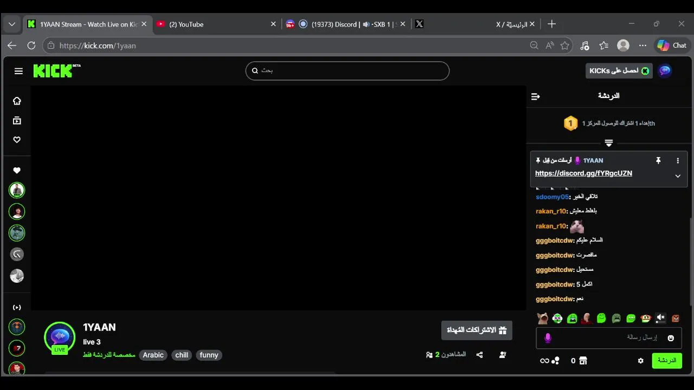The image size is (694, 390).
Task: Show the viewers list count
Action: [x=446, y=355]
